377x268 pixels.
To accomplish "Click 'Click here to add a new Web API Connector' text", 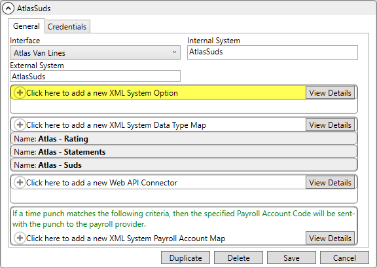I will pyautogui.click(x=101, y=183).
